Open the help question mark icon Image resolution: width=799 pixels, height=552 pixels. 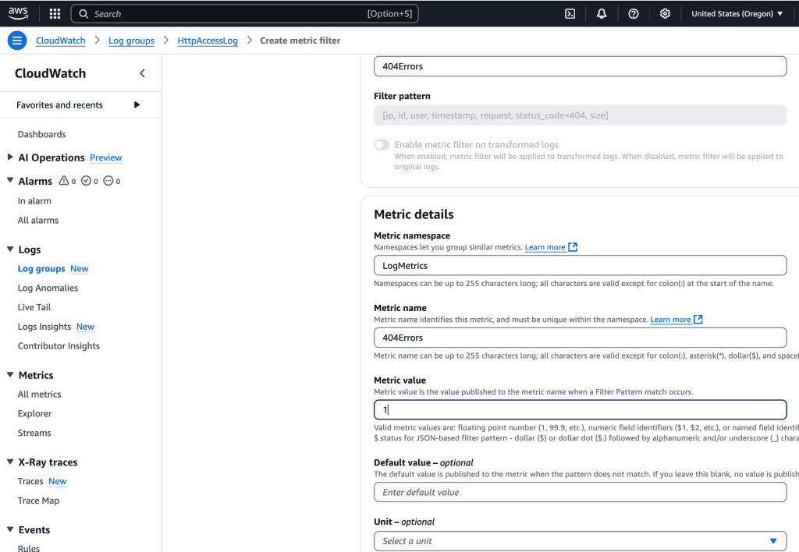click(x=634, y=13)
